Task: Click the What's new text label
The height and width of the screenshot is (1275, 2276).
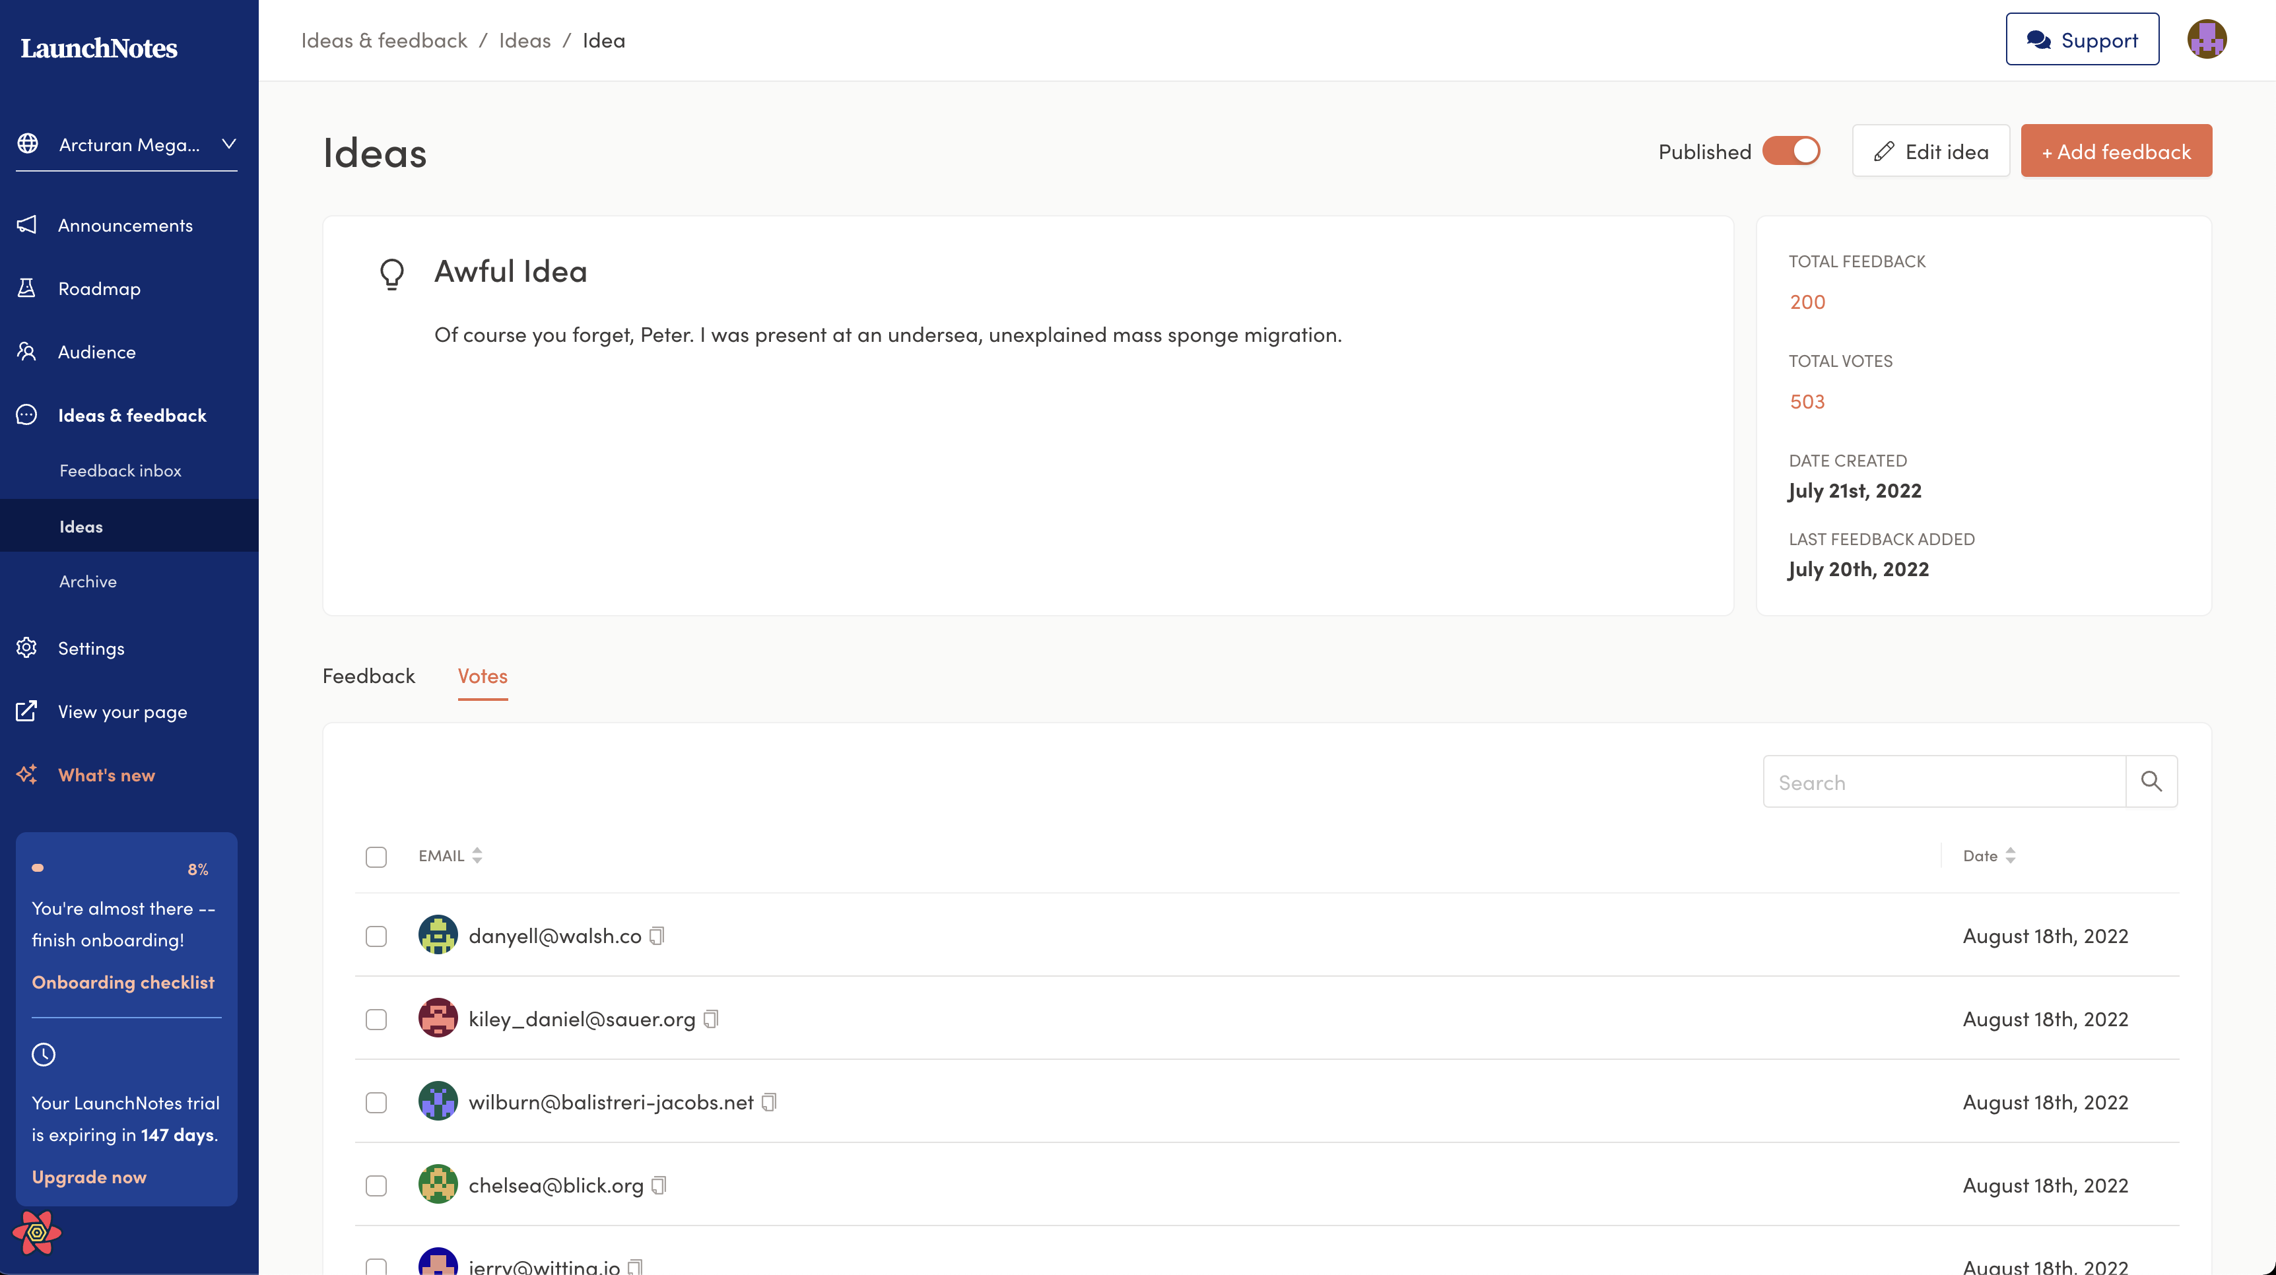Action: coord(106,775)
